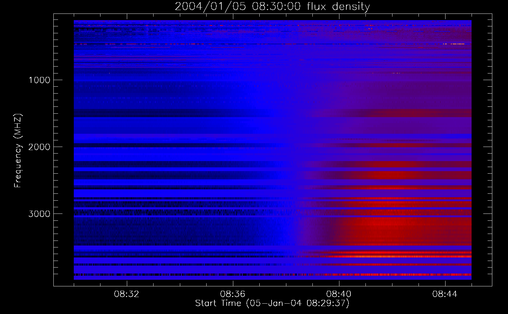Click the 1000 frequency tick label
Screen dimensions: 508x314
pyautogui.click(x=39, y=80)
